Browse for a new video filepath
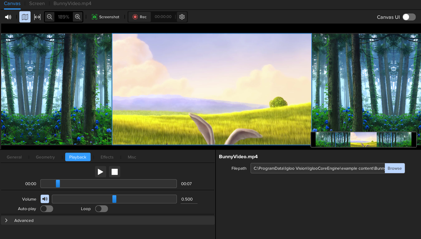This screenshot has width=421, height=239. coord(395,168)
